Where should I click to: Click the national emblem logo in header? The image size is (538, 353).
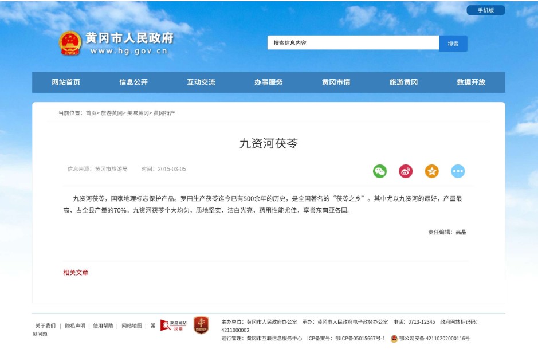pyautogui.click(x=70, y=44)
